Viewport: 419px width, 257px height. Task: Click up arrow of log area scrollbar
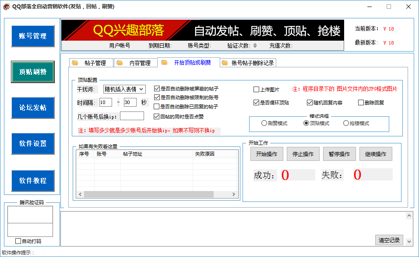pyautogui.click(x=409, y=215)
